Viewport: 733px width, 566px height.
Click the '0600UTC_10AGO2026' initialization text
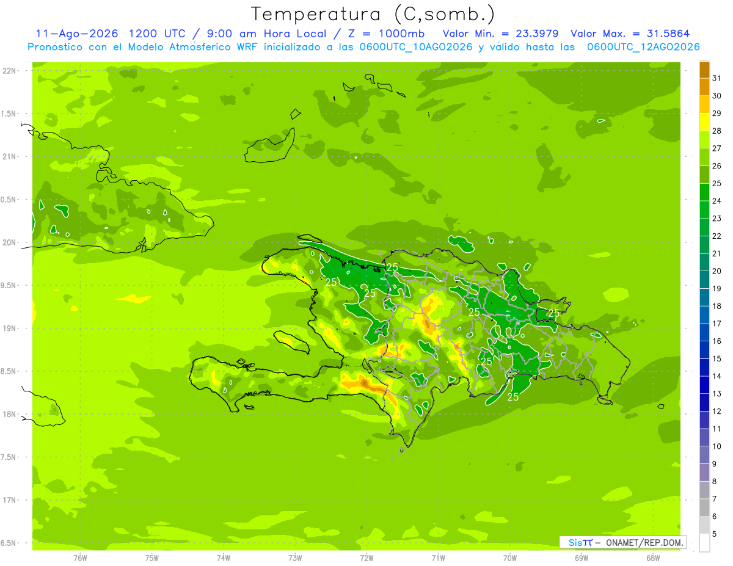[x=415, y=47]
